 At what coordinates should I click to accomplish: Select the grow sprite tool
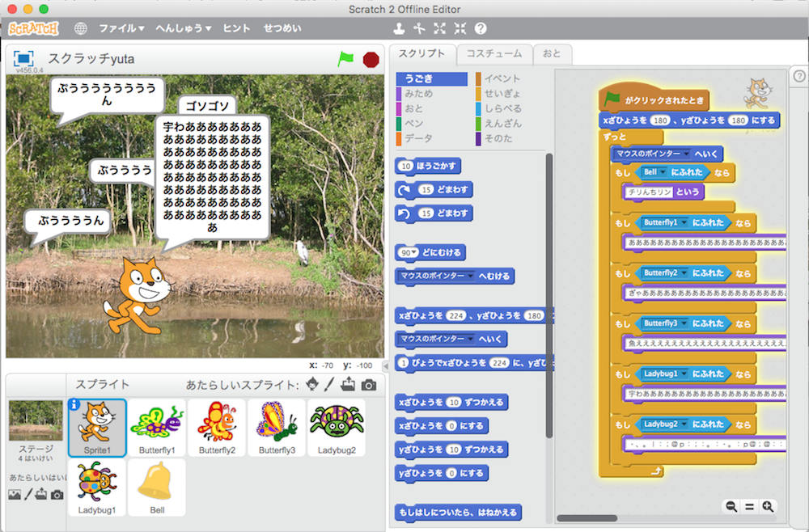pos(439,28)
